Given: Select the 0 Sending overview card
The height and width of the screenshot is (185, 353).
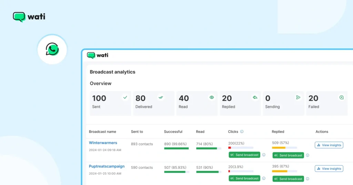Looking at the screenshot, I should pos(283,103).
